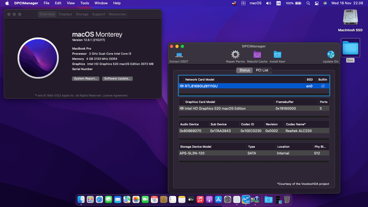This screenshot has height=207, width=368.
Task: Switch to Displays tab in About This Mac
Action: (x=65, y=14)
